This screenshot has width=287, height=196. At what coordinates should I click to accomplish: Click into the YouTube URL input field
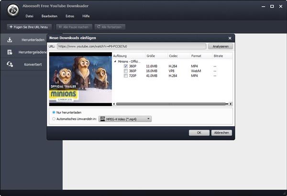tap(132, 46)
